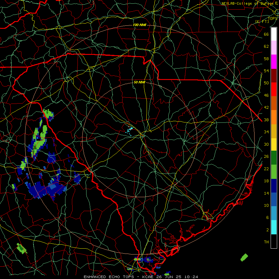Viewport: 279px width, 279px height.
Task: Select the bright orange legend swatch
Action: point(274,117)
